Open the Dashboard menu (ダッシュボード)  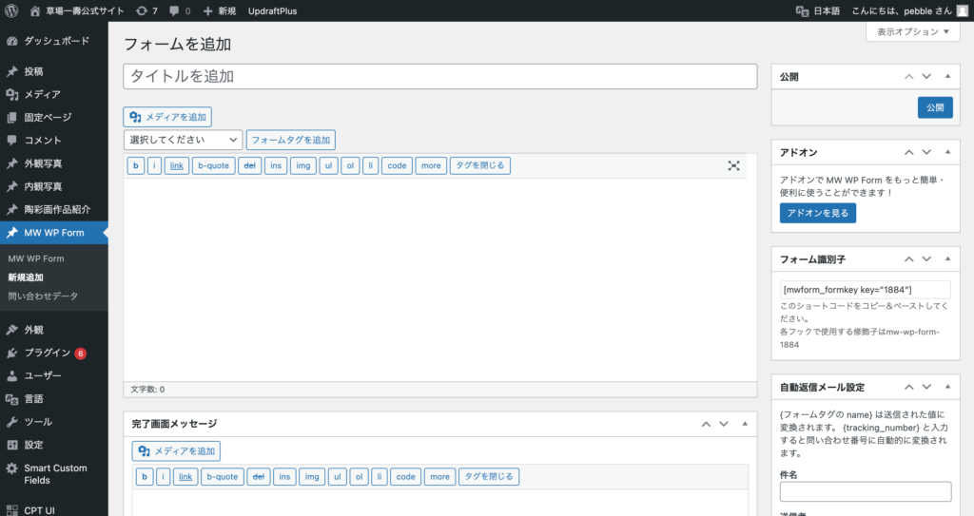(x=56, y=42)
